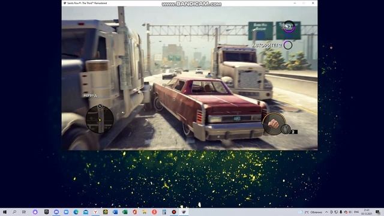Click the microphone tray icon
The width and height of the screenshot is (384, 216).
[x=341, y=212]
